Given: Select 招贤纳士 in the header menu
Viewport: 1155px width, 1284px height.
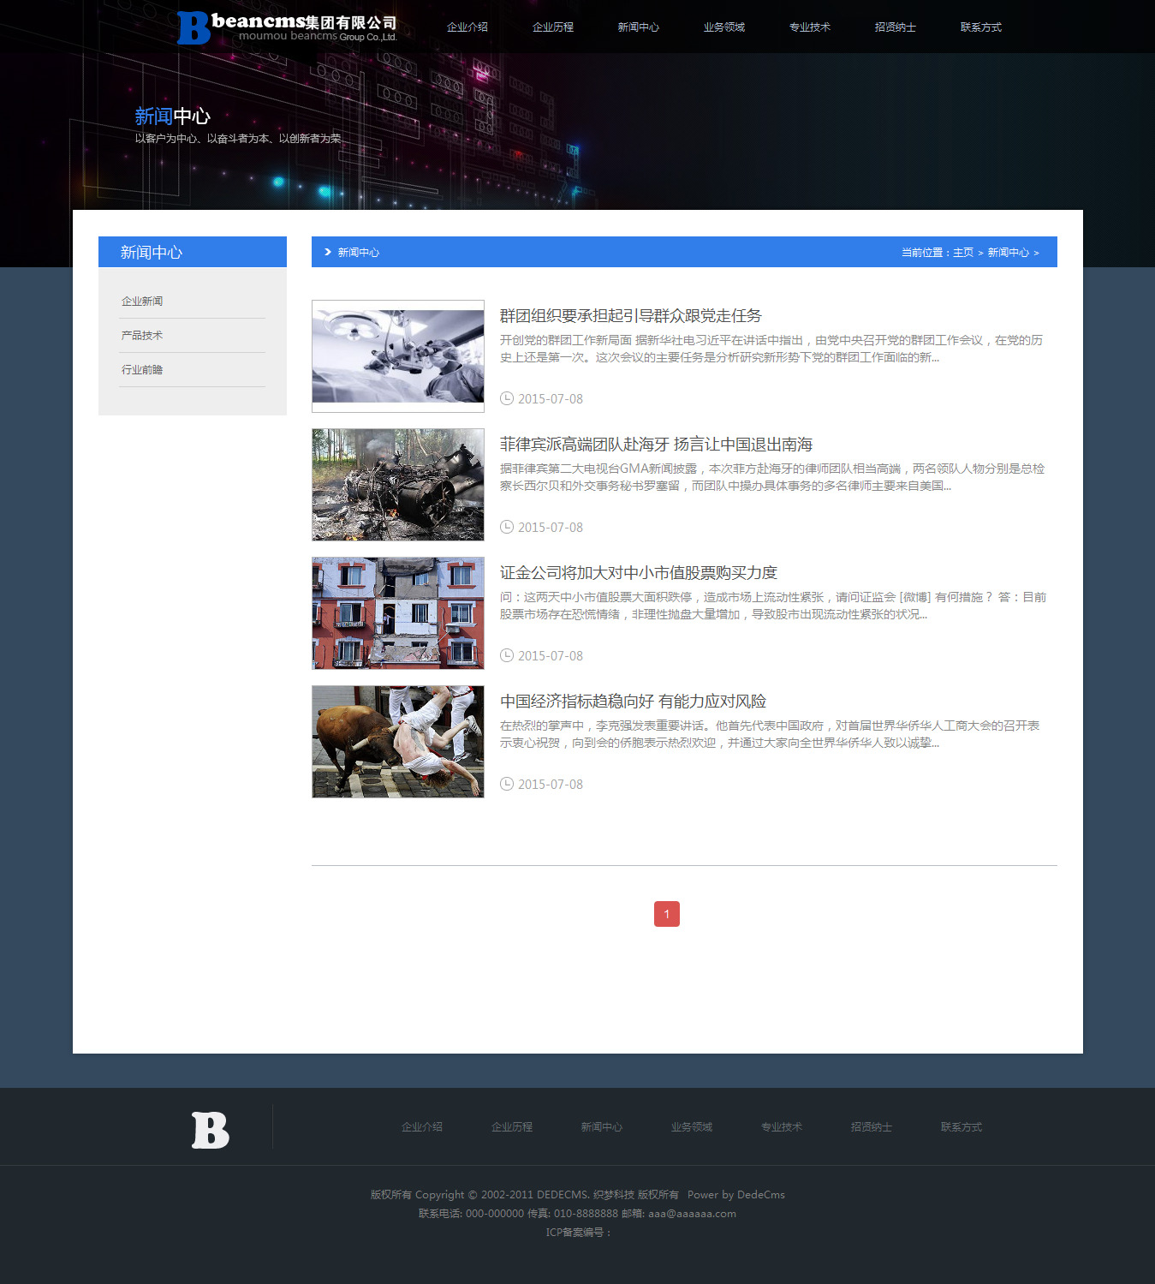Looking at the screenshot, I should click(895, 27).
